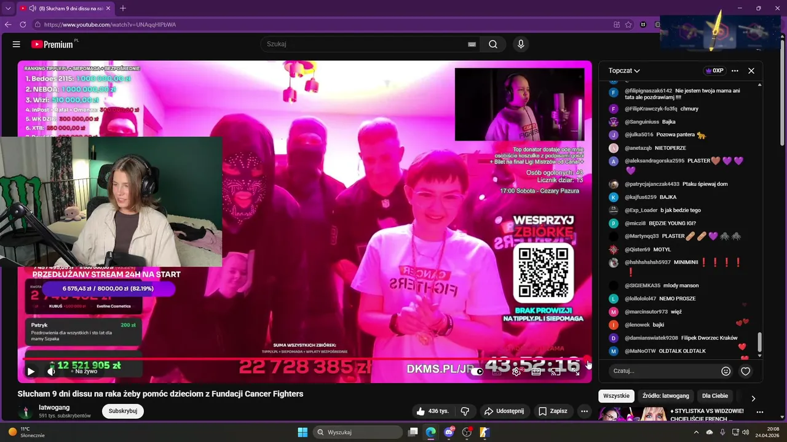
Task: Open the on-screen keyboard icon in search box
Action: 472,44
